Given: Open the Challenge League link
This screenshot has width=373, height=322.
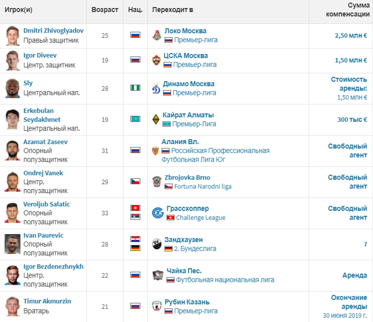Looking at the screenshot, I should click(x=201, y=218).
